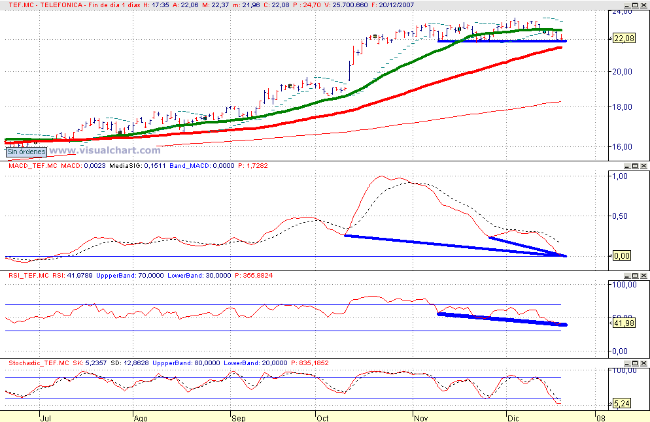Click the 'MACD: 0,0023' value

pyautogui.click(x=83, y=166)
